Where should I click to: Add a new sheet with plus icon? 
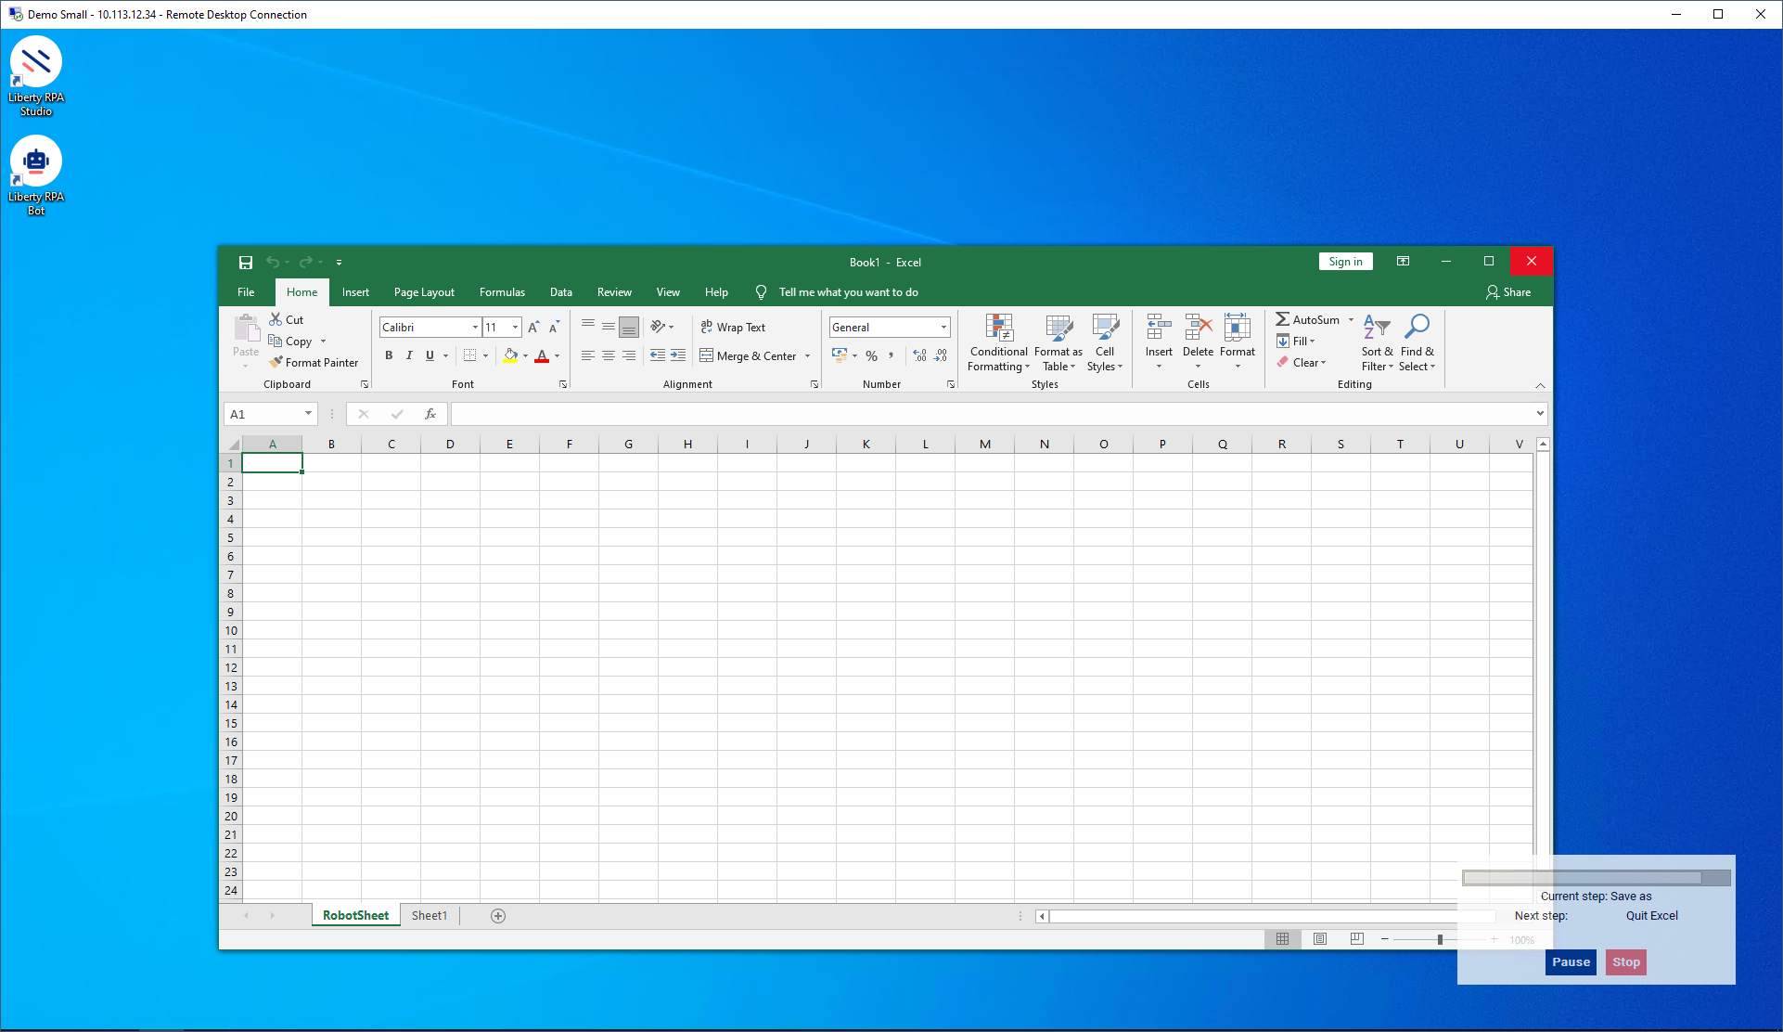(x=498, y=916)
